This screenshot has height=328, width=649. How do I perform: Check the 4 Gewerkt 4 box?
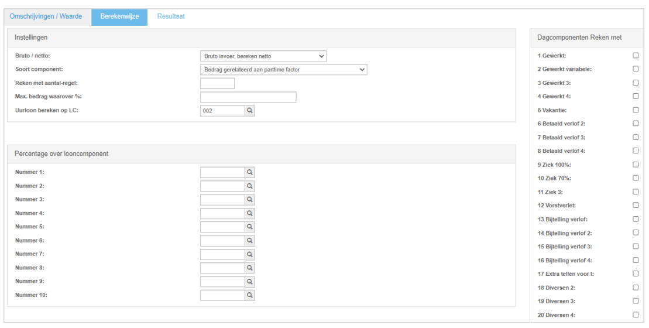[x=636, y=96]
